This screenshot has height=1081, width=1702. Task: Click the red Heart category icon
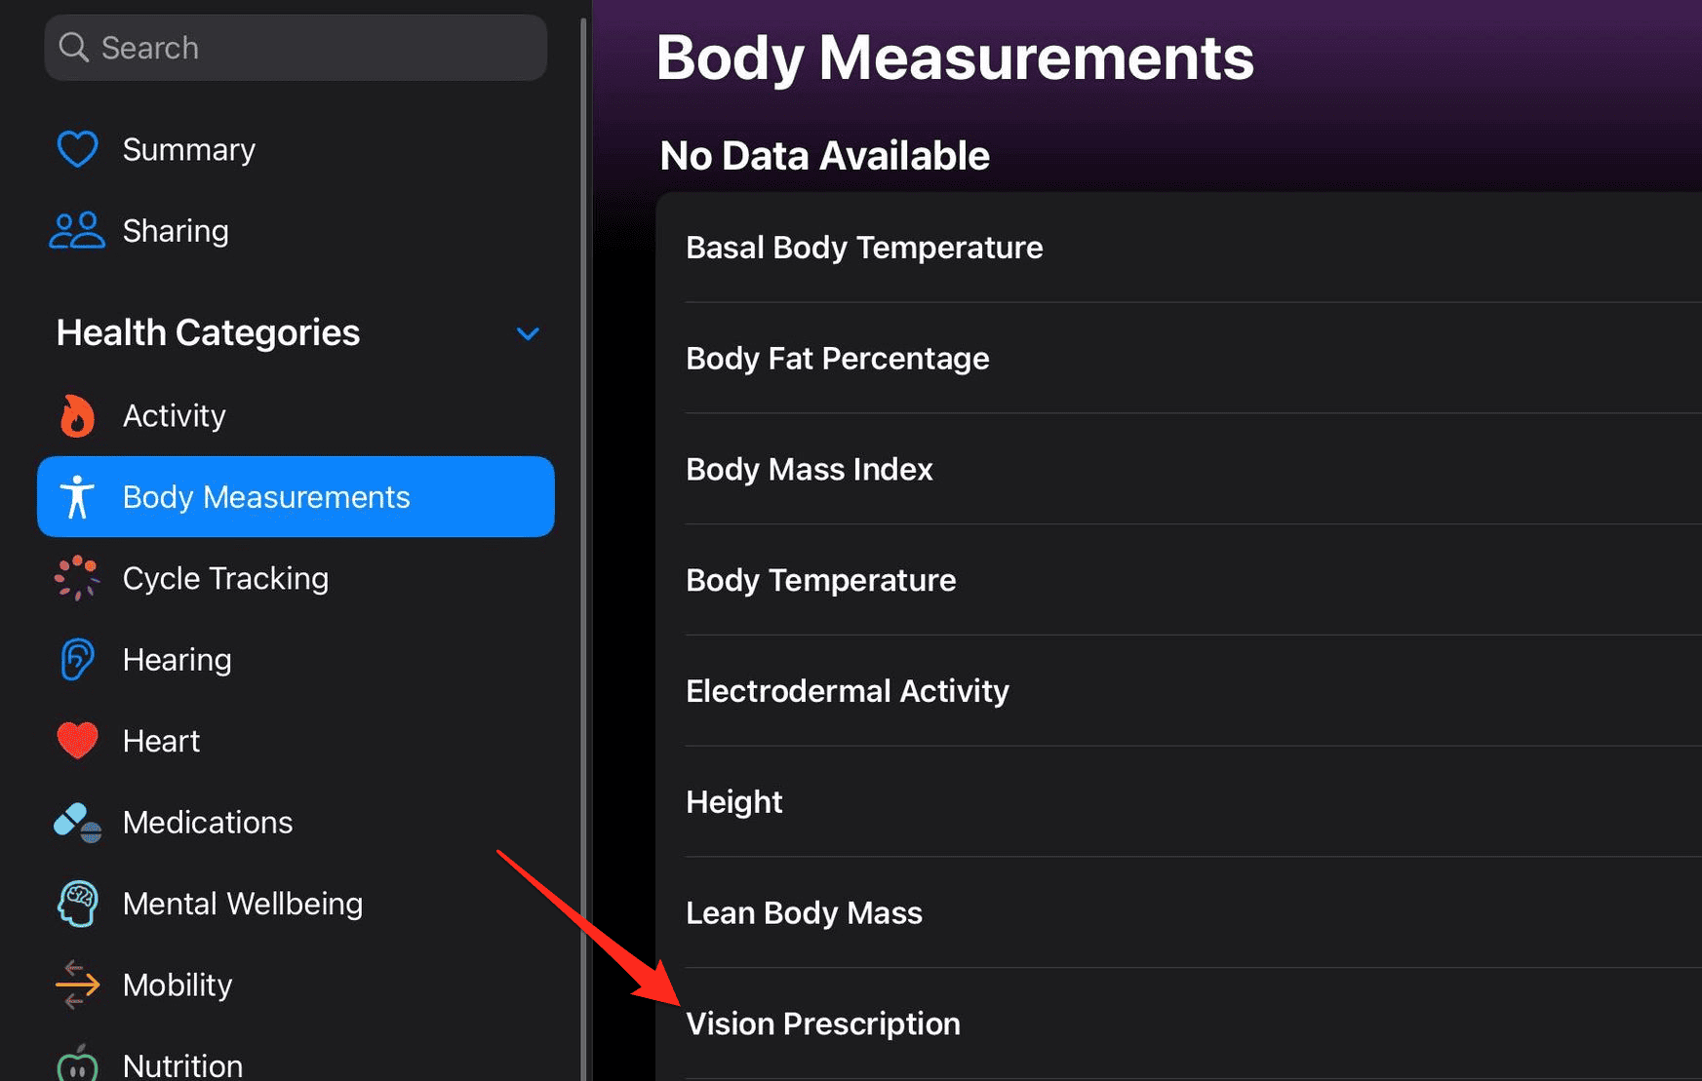click(x=77, y=741)
